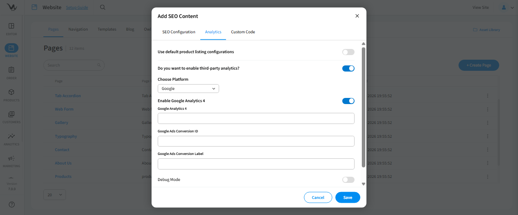This screenshot has height=215, width=518.
Task: Open the Products box icon
Action: [12, 92]
